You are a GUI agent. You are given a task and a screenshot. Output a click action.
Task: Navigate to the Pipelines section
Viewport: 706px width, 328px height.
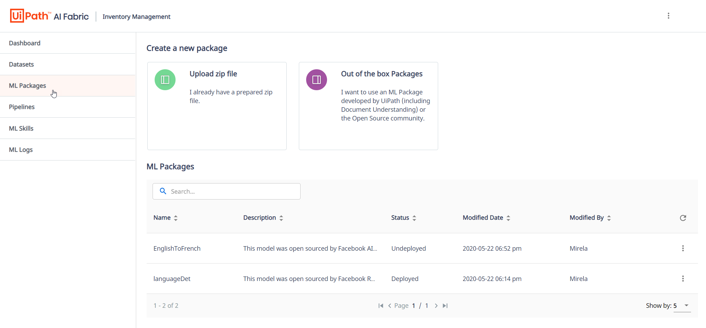[22, 107]
